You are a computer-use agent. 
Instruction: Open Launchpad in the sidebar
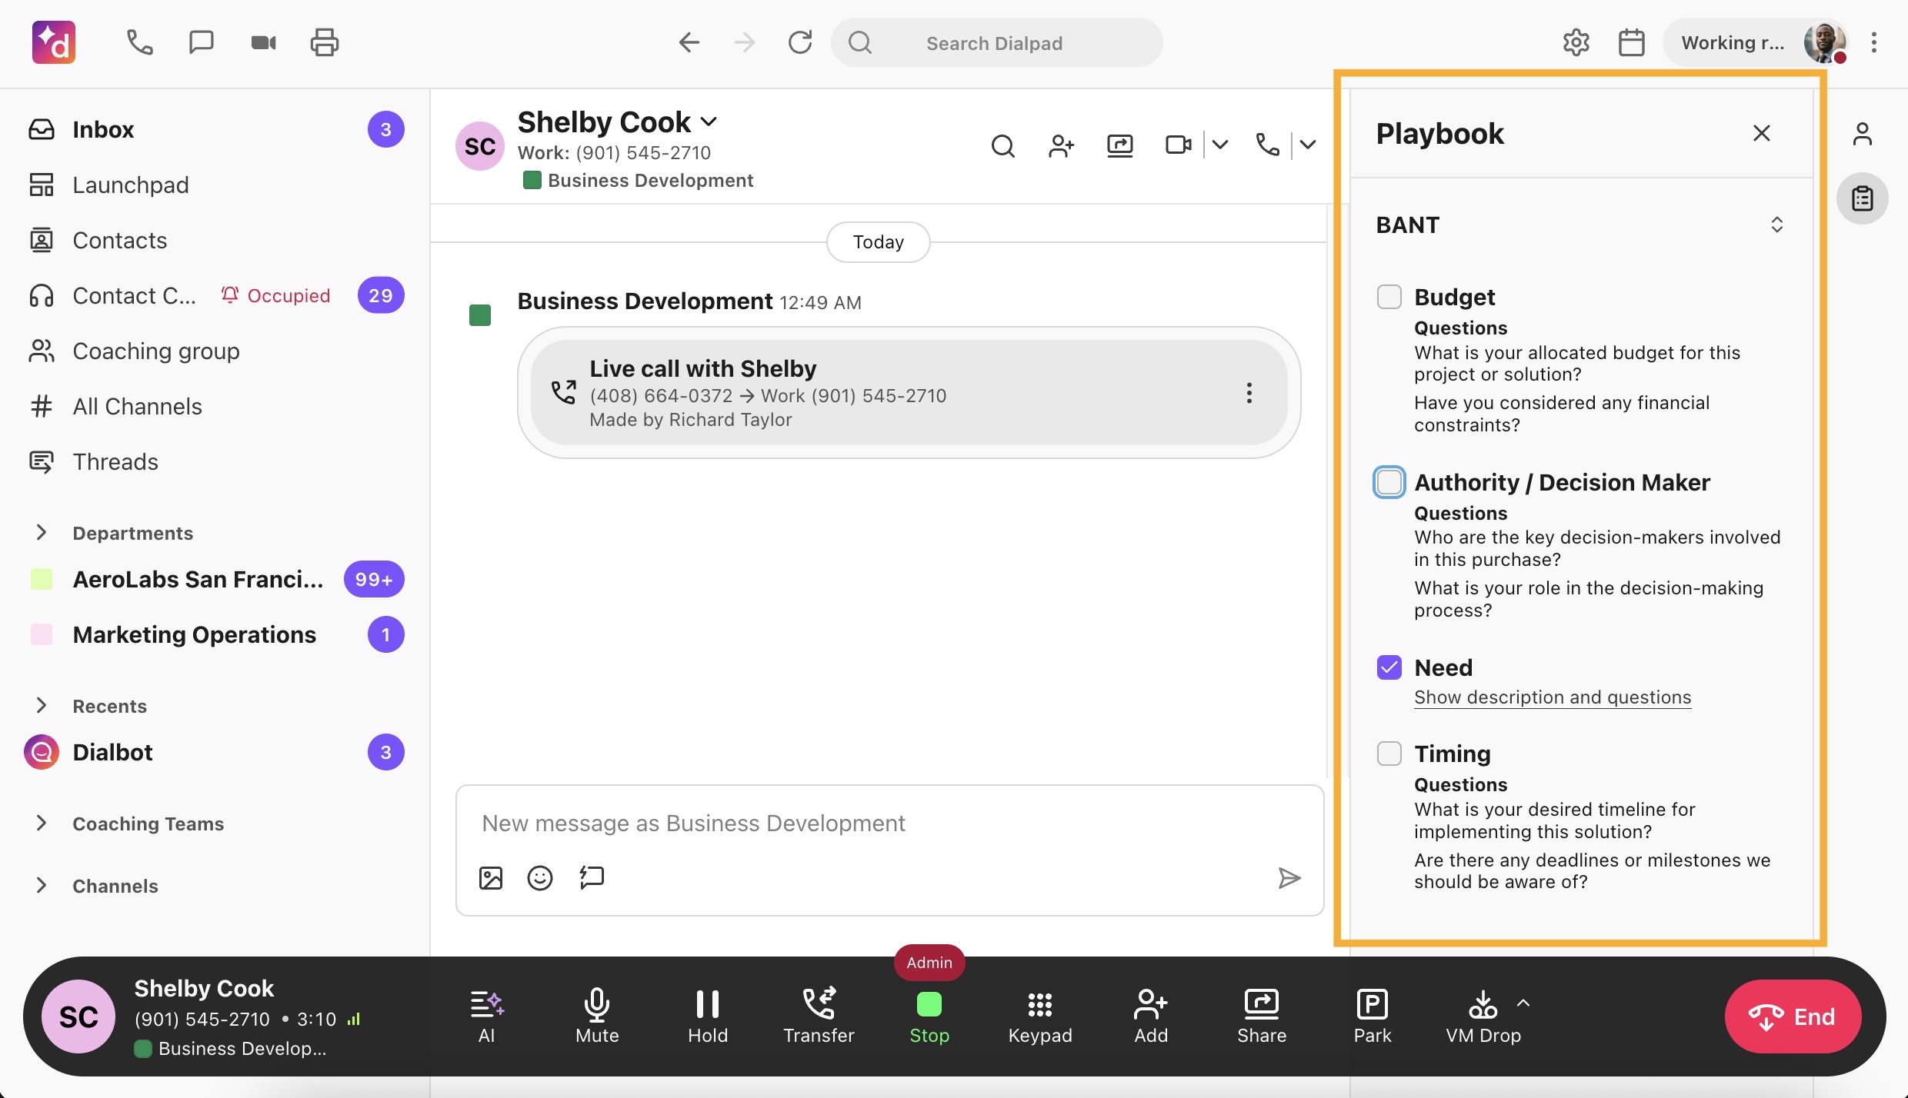tap(215, 185)
